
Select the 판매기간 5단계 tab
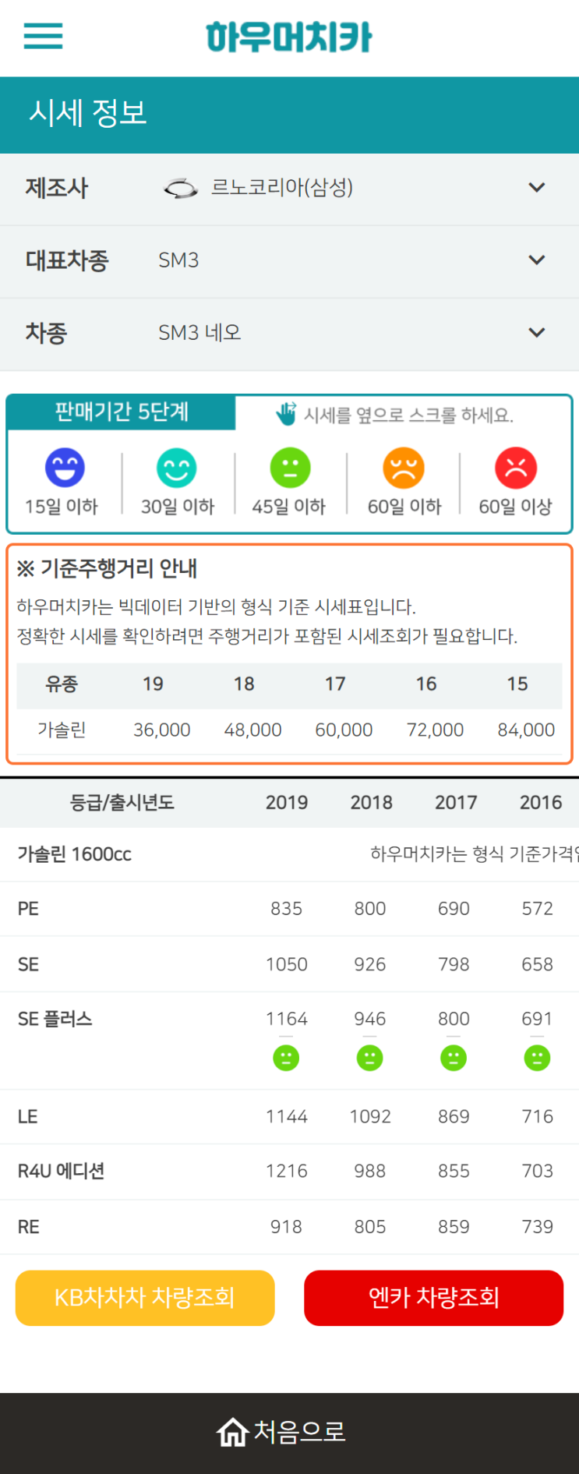[x=122, y=412]
